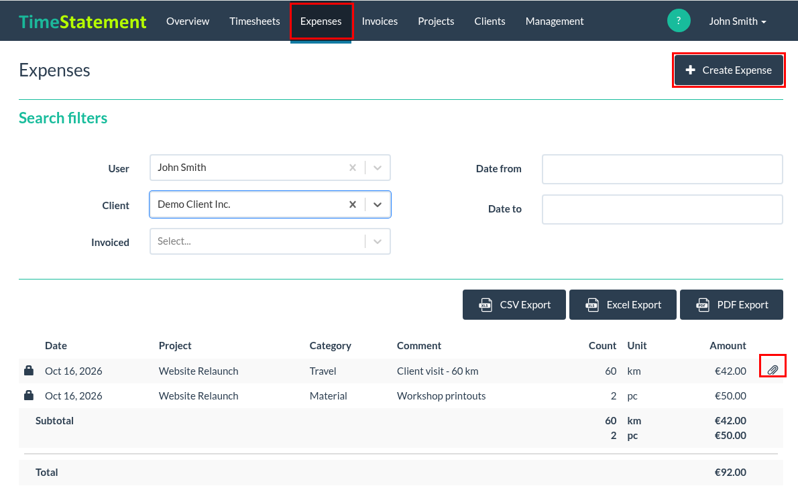Click the lock icon on Material row
The width and height of the screenshot is (798, 492).
[29, 395]
